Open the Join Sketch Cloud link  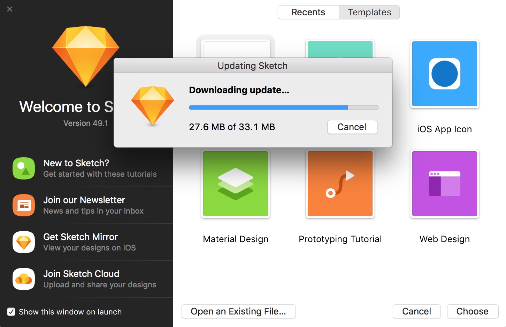pyautogui.click(x=81, y=274)
